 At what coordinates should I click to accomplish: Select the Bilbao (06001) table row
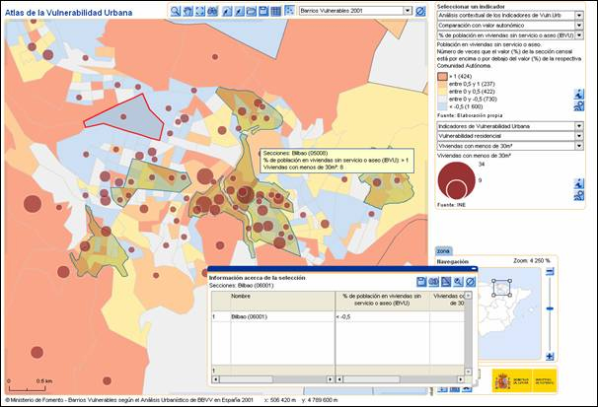tap(337, 316)
